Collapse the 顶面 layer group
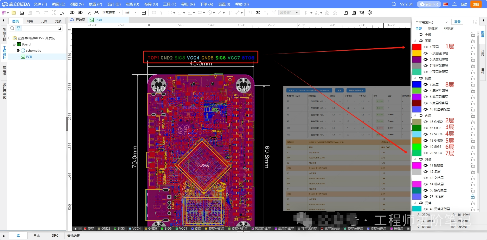487x240 pixels. point(415,41)
